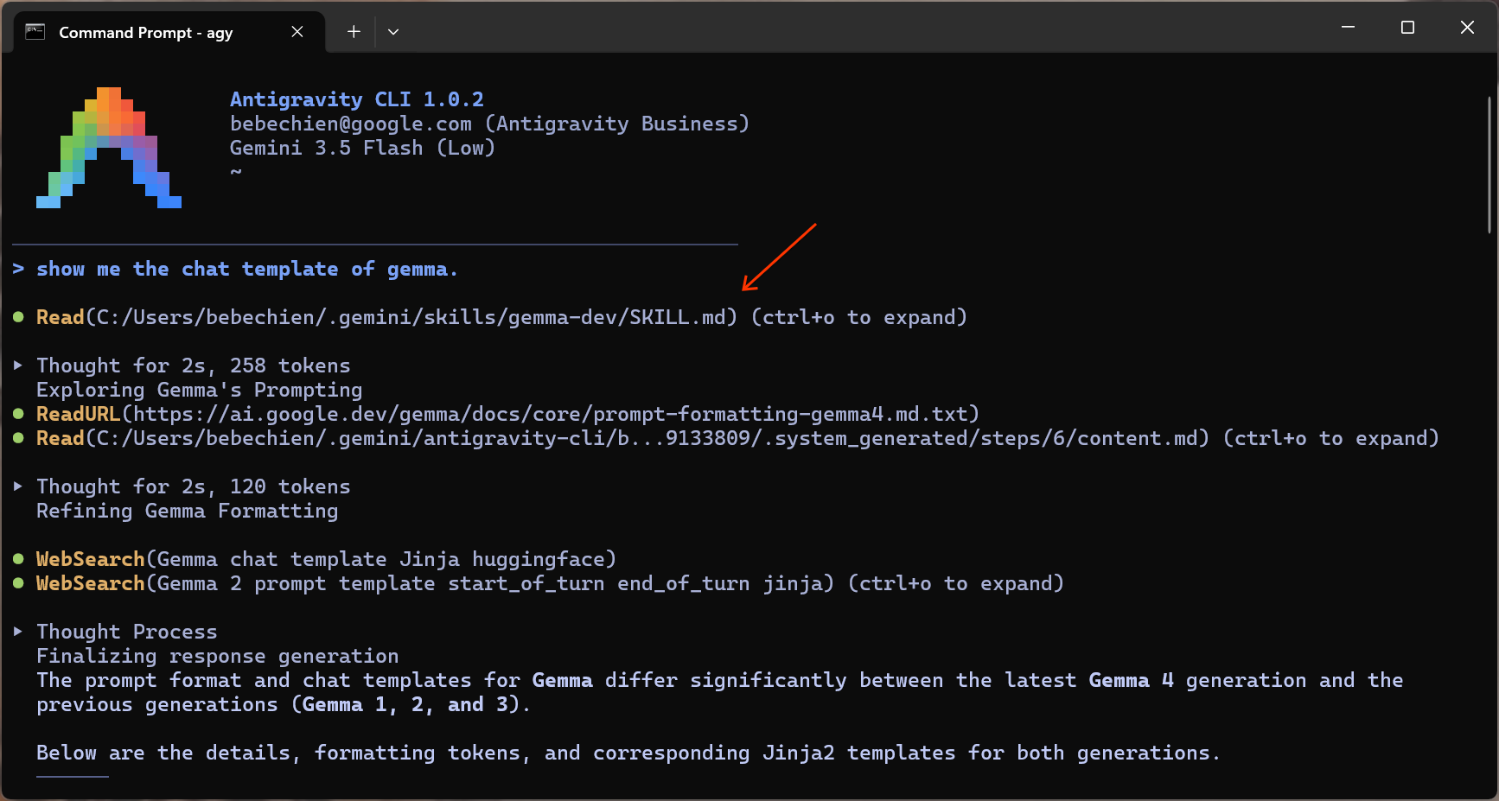The width and height of the screenshot is (1499, 801).
Task: Open a new terminal tab with plus
Action: coord(354,32)
